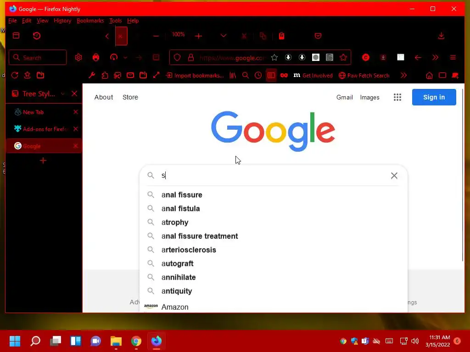Open the Gmail link
The width and height of the screenshot is (470, 352).
pyautogui.click(x=344, y=97)
